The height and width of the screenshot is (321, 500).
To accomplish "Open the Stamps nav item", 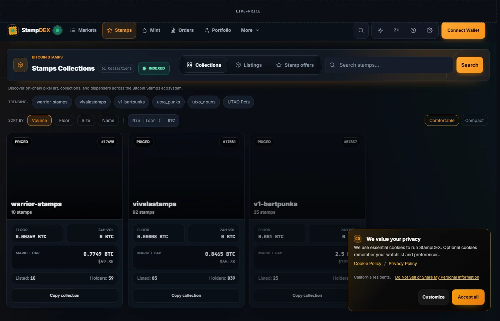I will point(119,30).
